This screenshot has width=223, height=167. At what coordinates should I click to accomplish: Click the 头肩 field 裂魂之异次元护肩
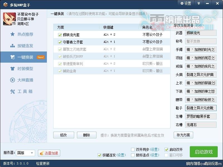click(x=201, y=75)
